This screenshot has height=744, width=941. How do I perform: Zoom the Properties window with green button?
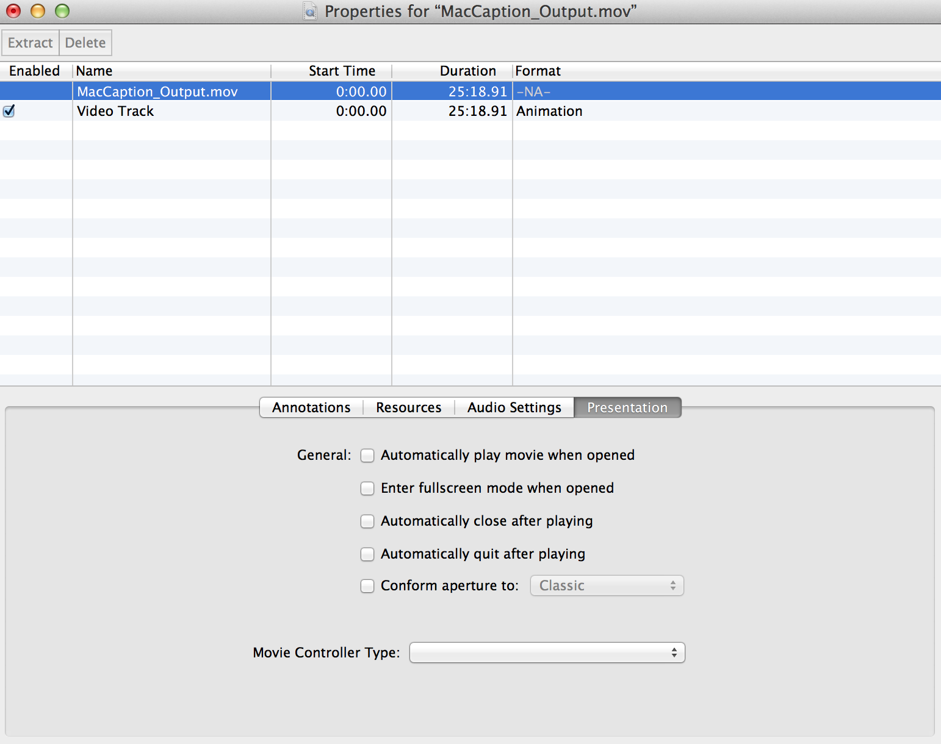[x=62, y=11]
